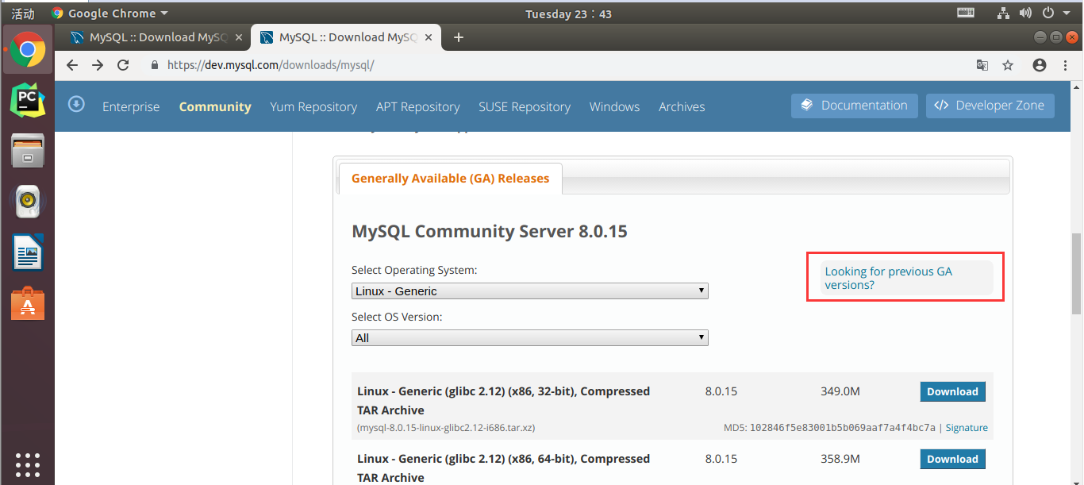This screenshot has height=485, width=1084.
Task: Open the Documentation button
Action: 855,106
